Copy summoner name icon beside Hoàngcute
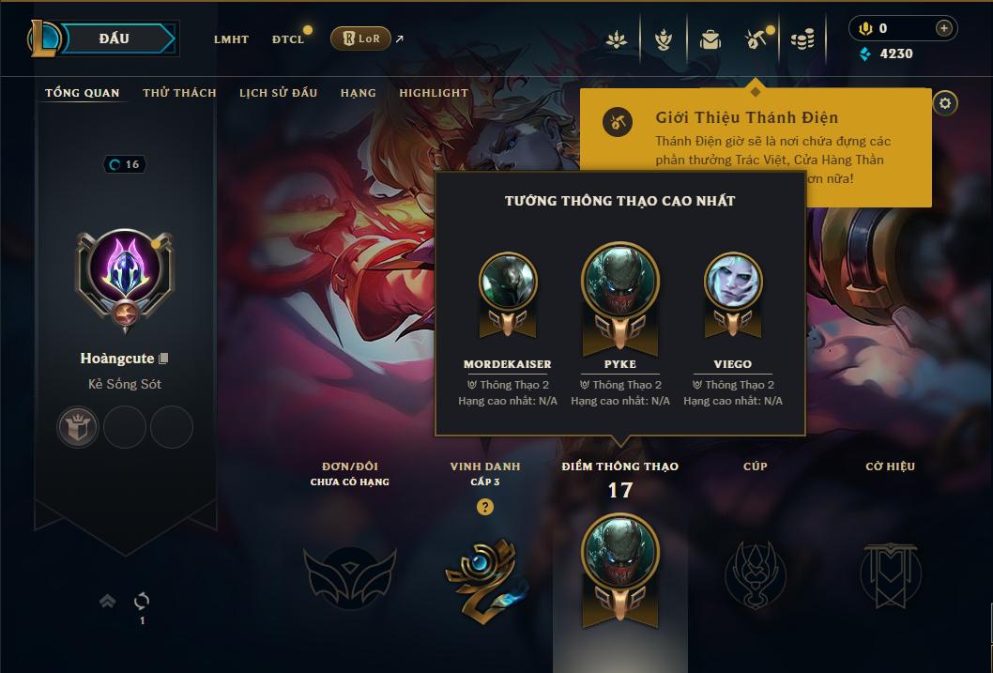The width and height of the screenshot is (993, 673). (163, 359)
